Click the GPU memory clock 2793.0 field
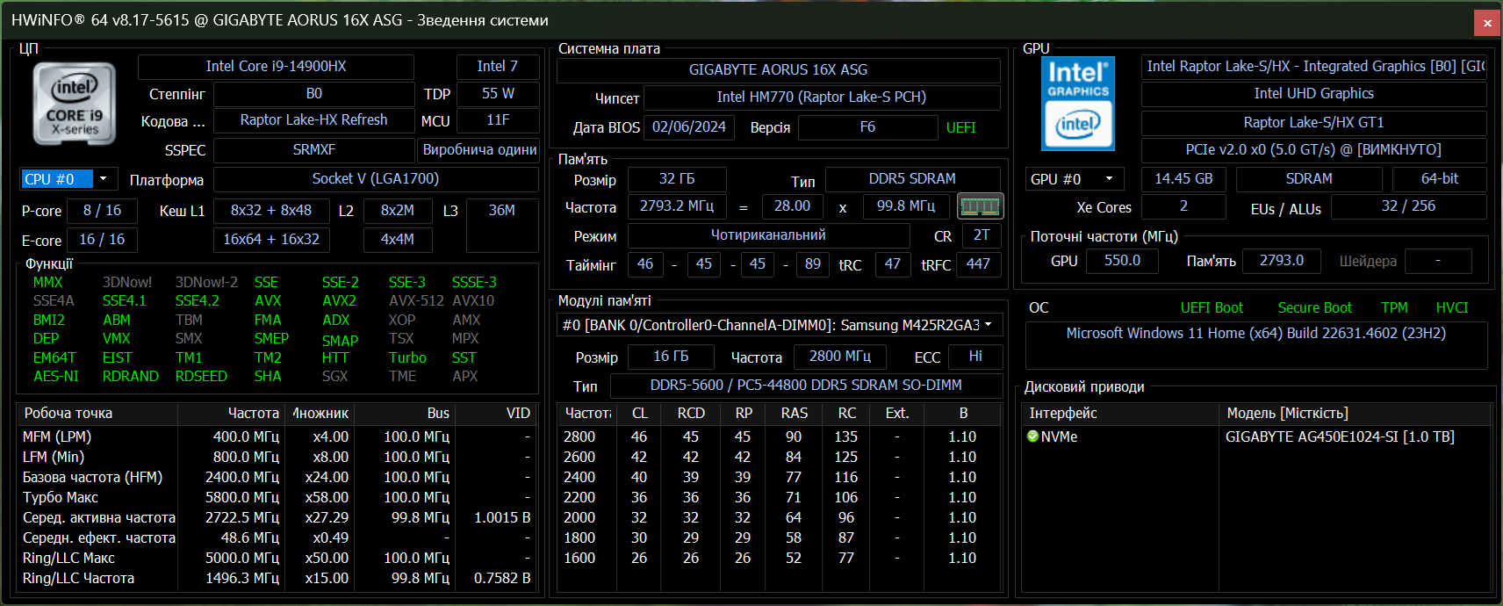The width and height of the screenshot is (1503, 606). pyautogui.click(x=1282, y=261)
